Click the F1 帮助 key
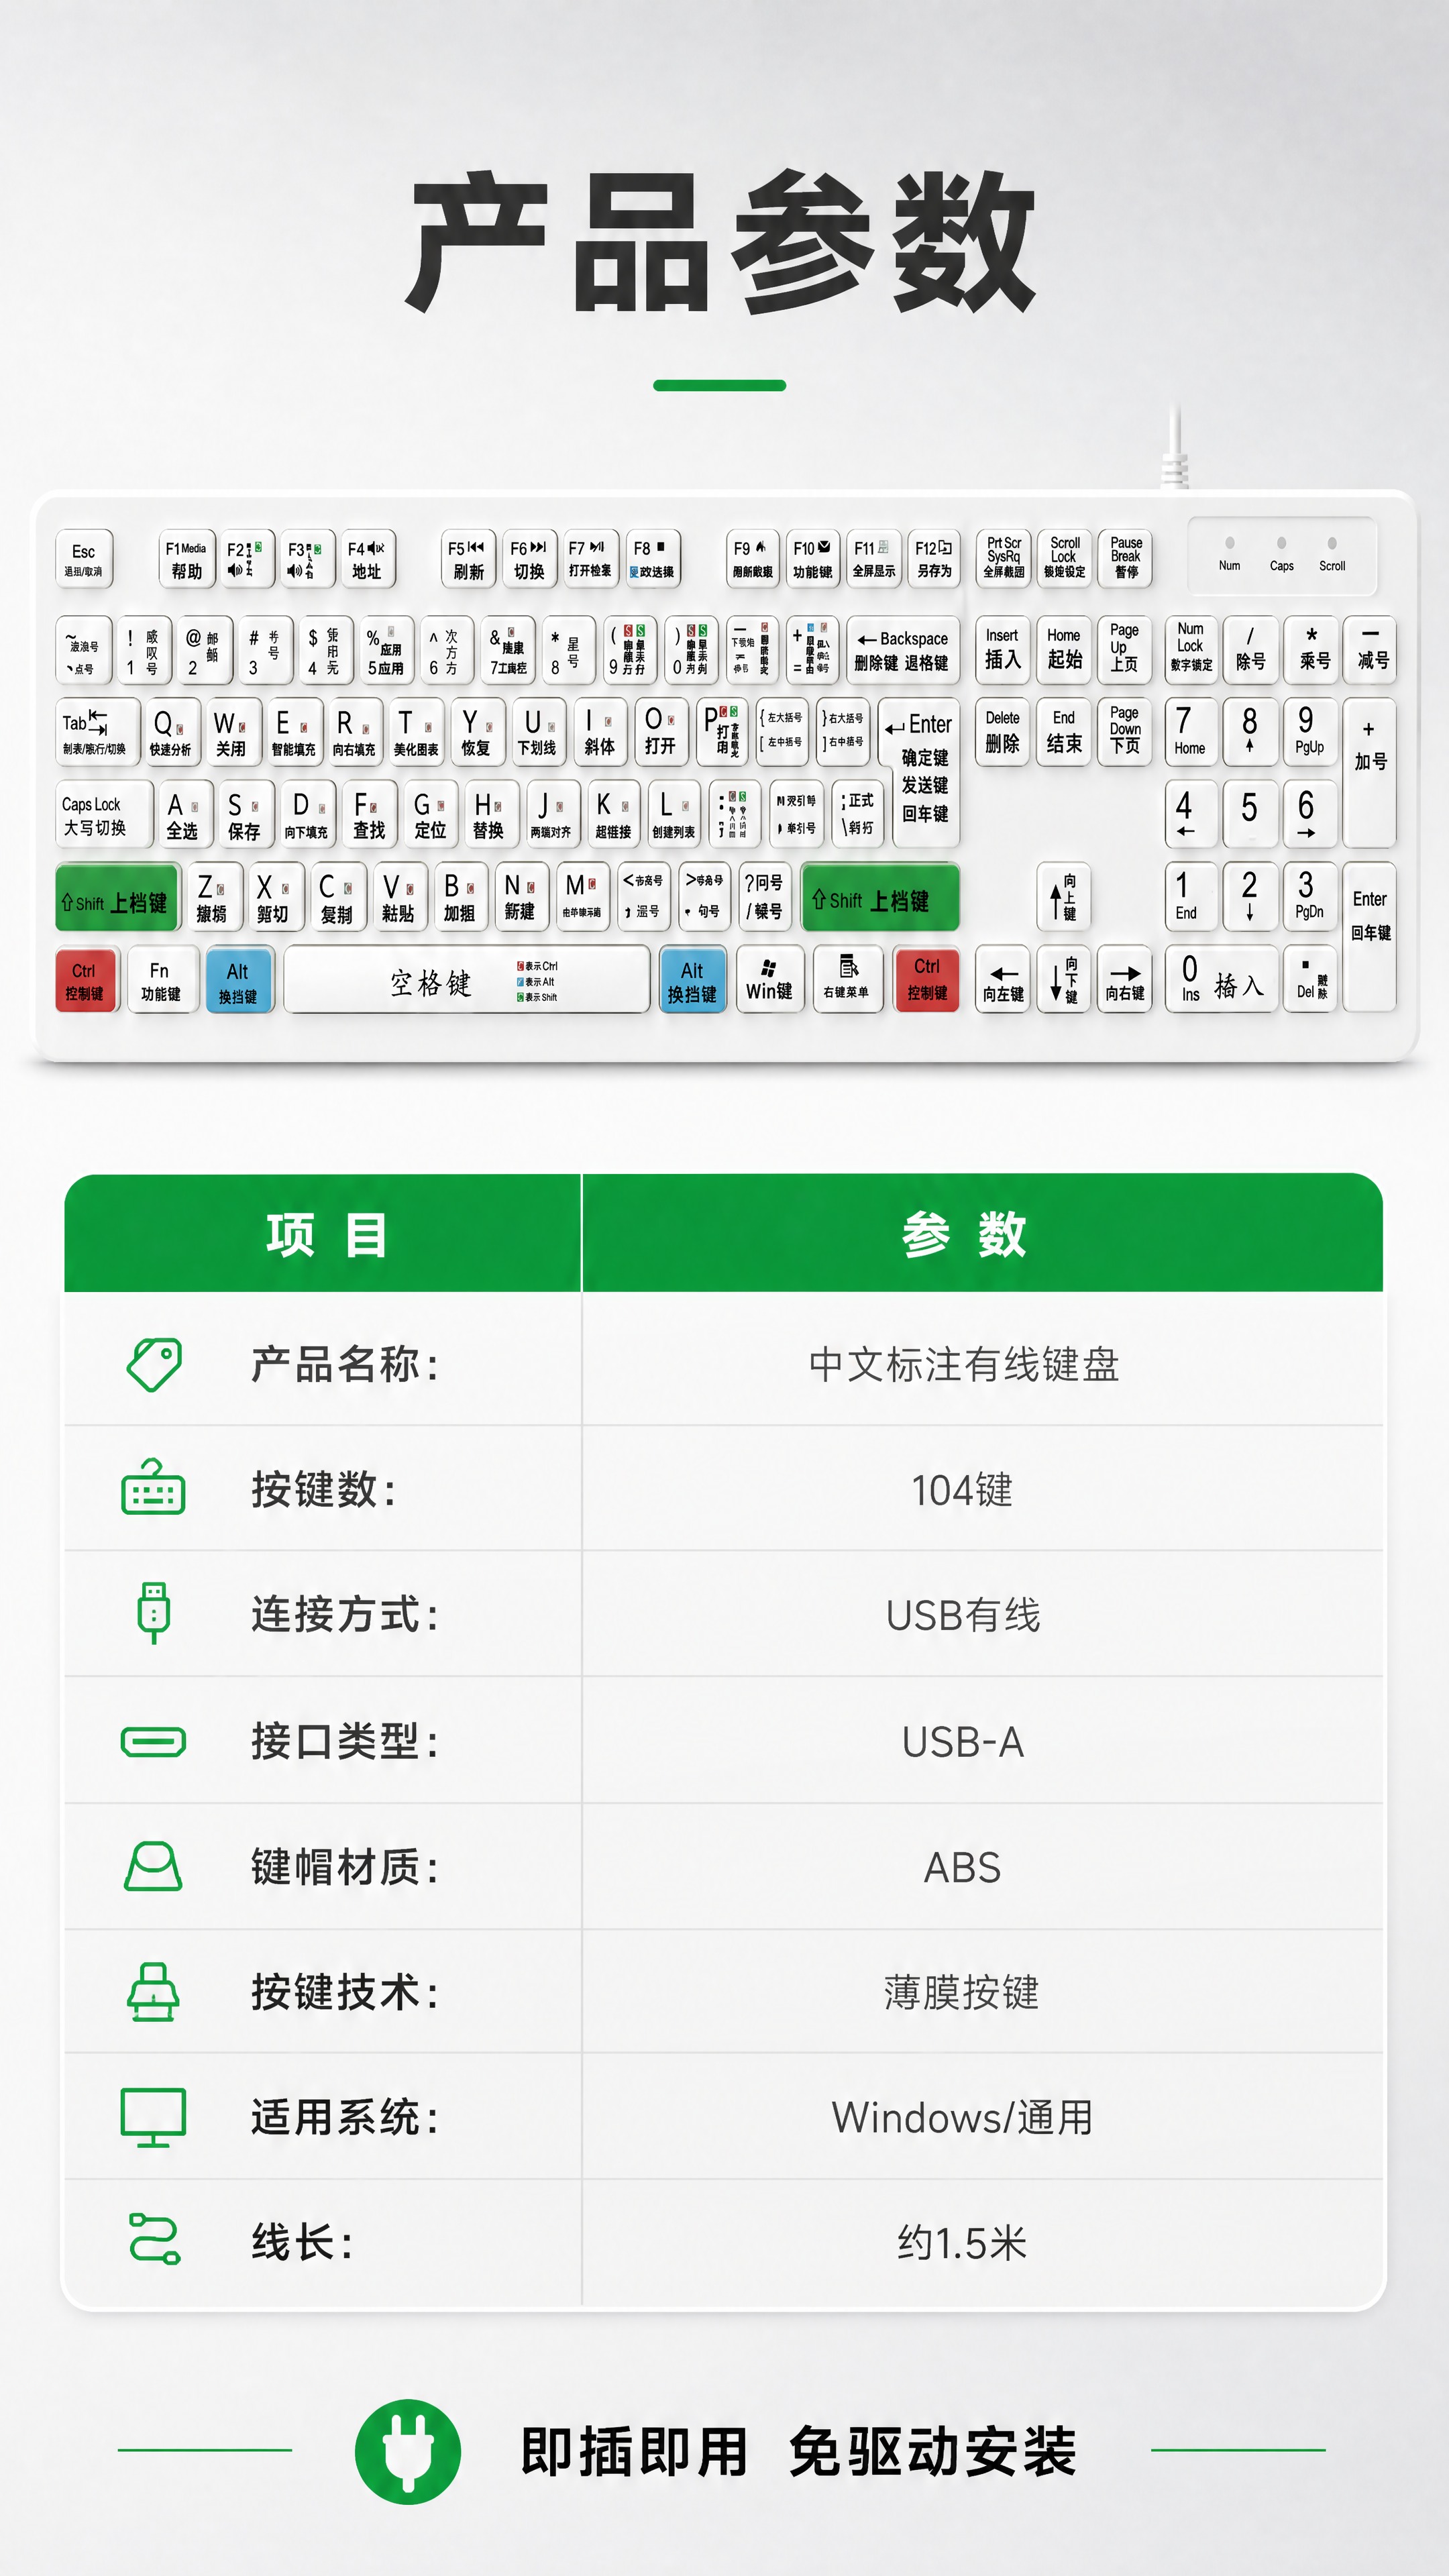Image resolution: width=1449 pixels, height=2576 pixels. 187,558
